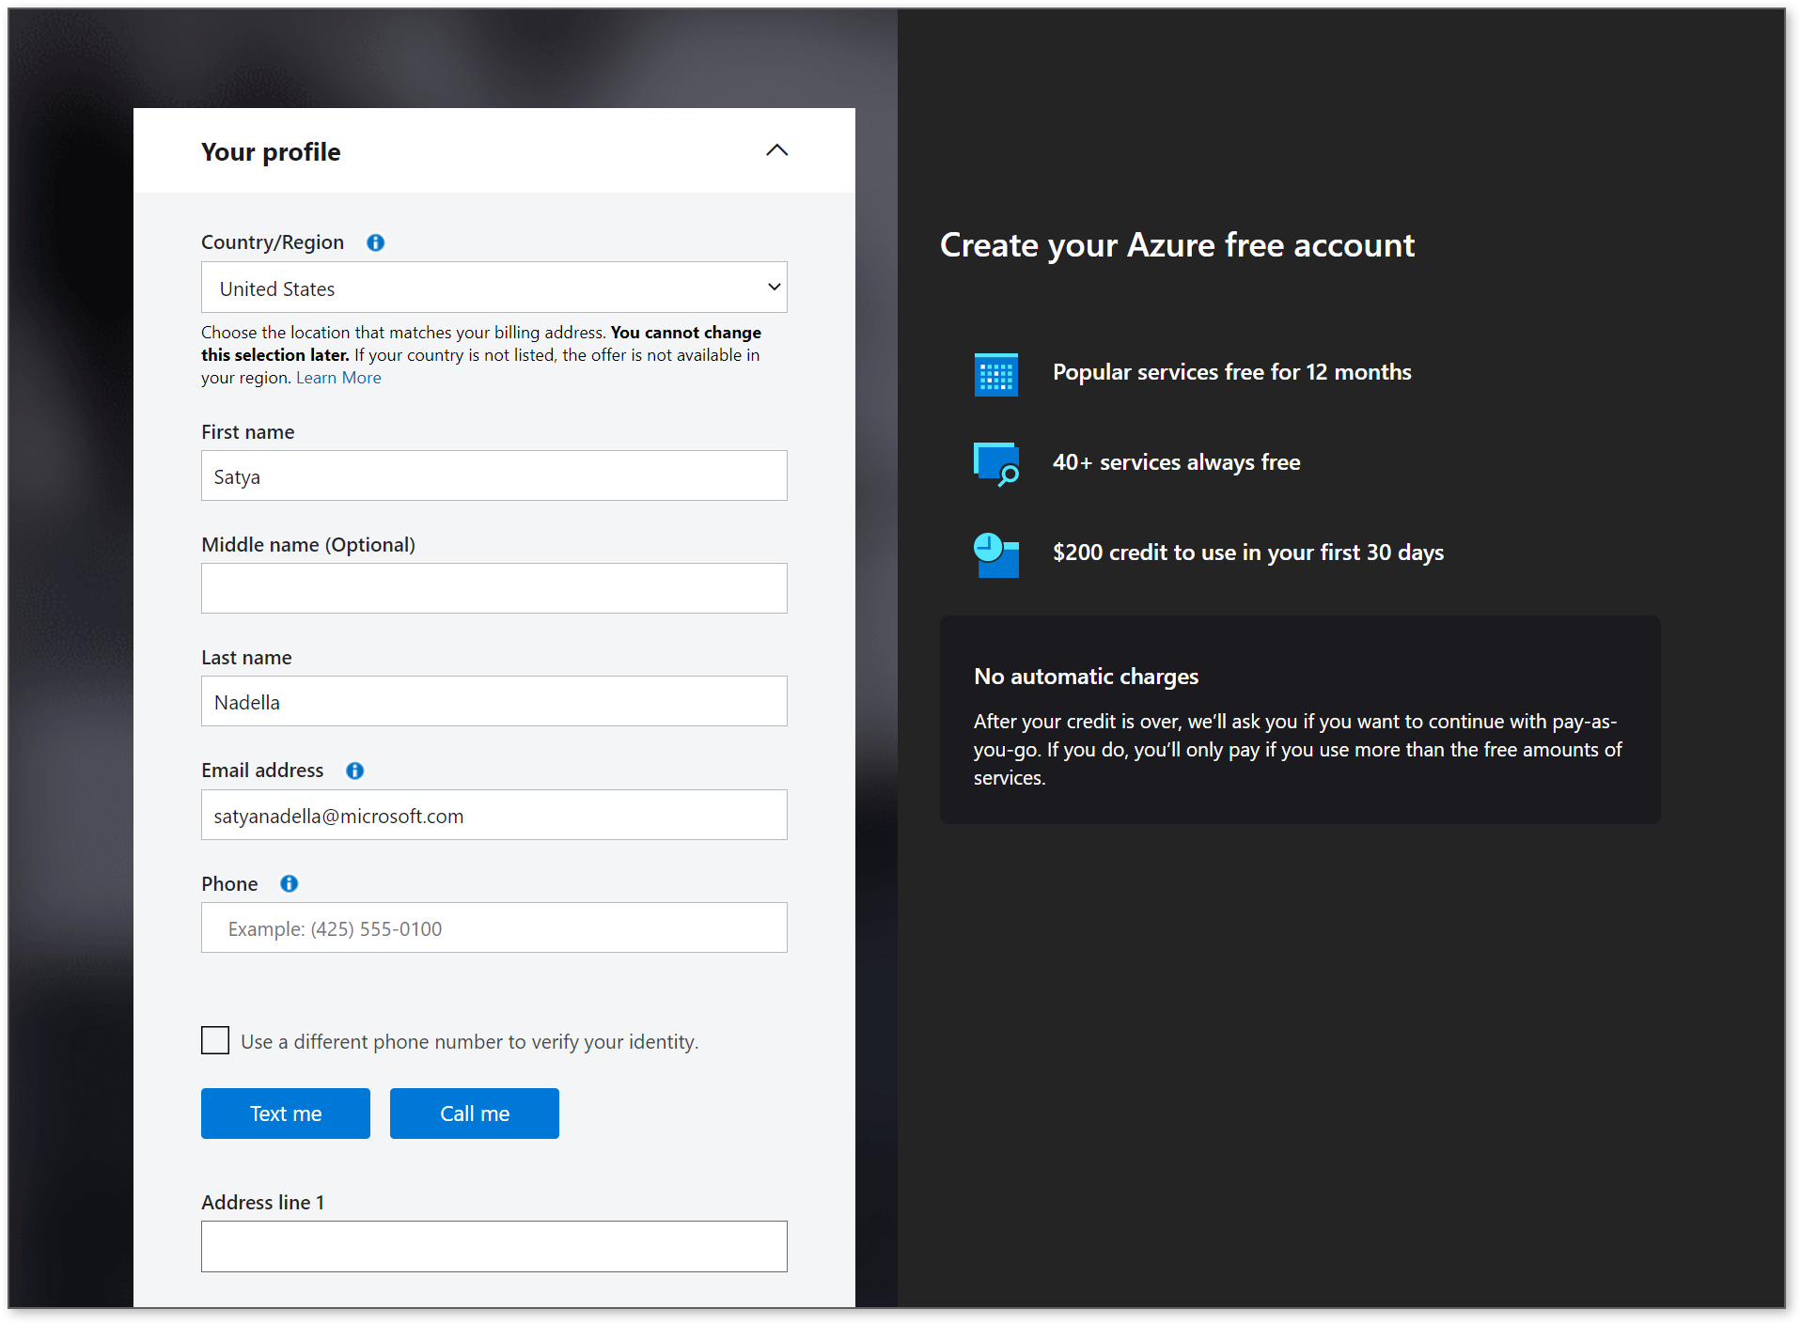This screenshot has width=1801, height=1324.
Task: Click the 40+ services always free text
Action: [1177, 462]
